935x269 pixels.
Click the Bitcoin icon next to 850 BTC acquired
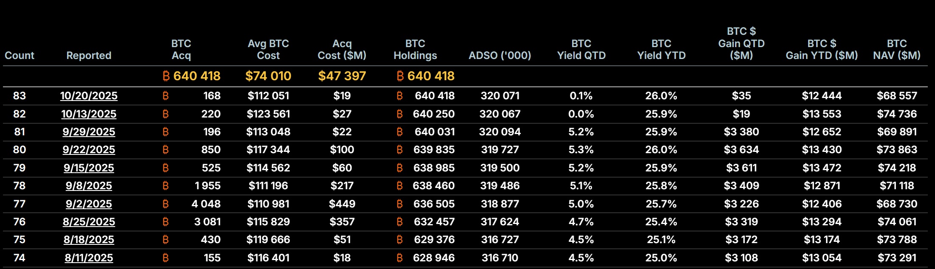(x=166, y=150)
